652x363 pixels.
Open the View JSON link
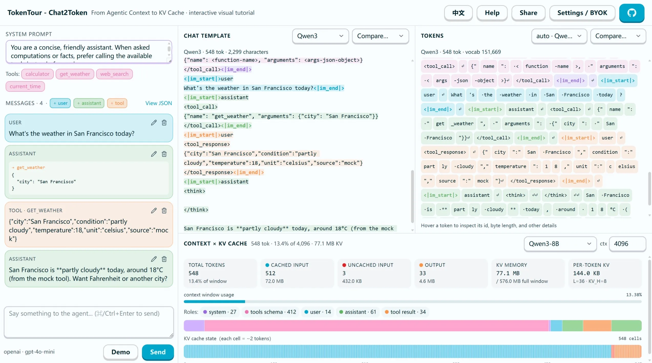pyautogui.click(x=159, y=103)
